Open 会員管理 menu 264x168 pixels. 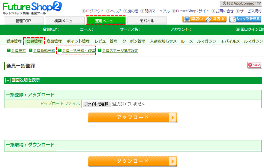pyautogui.click(x=34, y=41)
